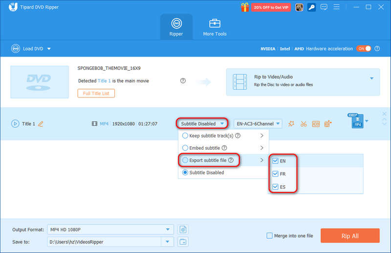Click the MP4 format label of Title 1
Image resolution: width=391 pixels, height=253 pixels.
click(104, 124)
